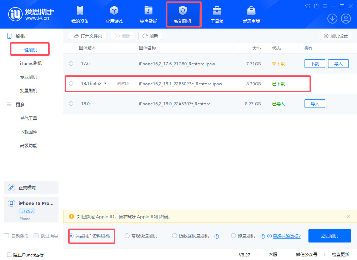Expand the 18.1beta2 version dropdown arrow

click(105, 84)
